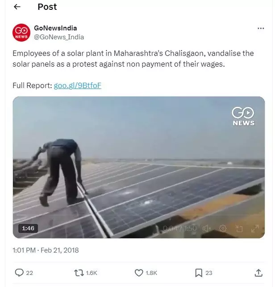
Task: Open the replies via comment icon
Action: coord(19,273)
